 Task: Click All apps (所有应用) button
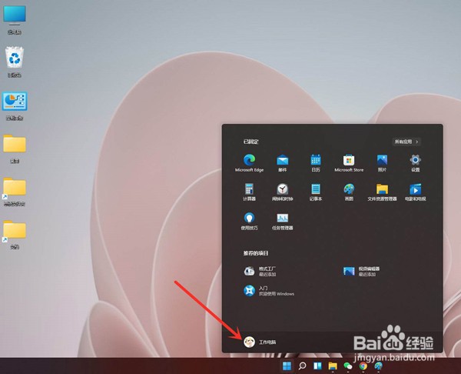(406, 142)
